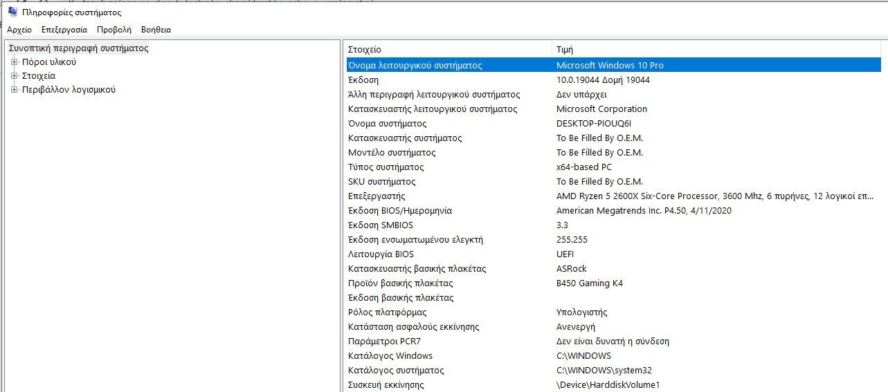The height and width of the screenshot is (392, 888).
Task: Select the Μοντέλο συστήματος row
Action: point(614,152)
